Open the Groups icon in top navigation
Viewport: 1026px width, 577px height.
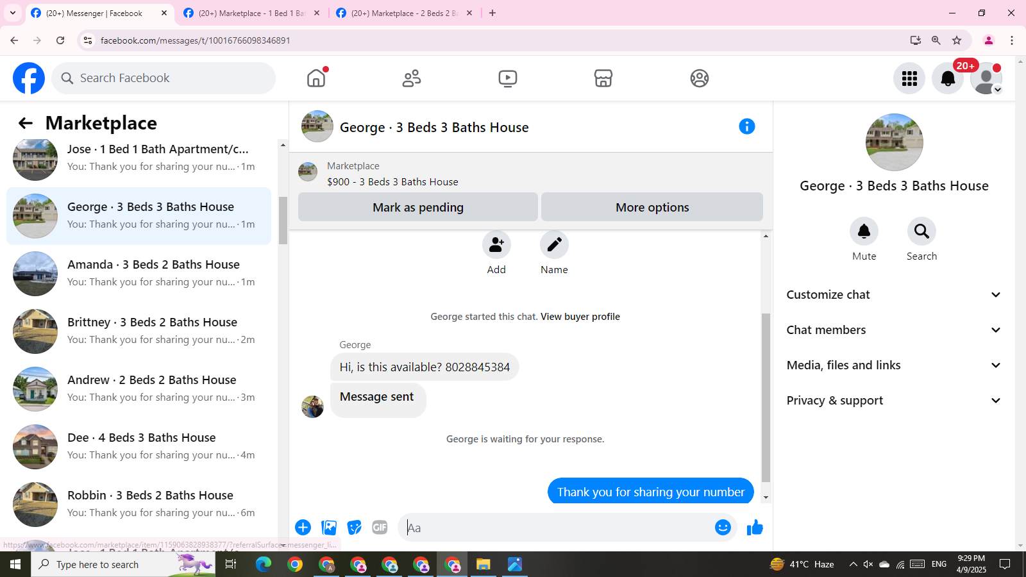pos(700,78)
